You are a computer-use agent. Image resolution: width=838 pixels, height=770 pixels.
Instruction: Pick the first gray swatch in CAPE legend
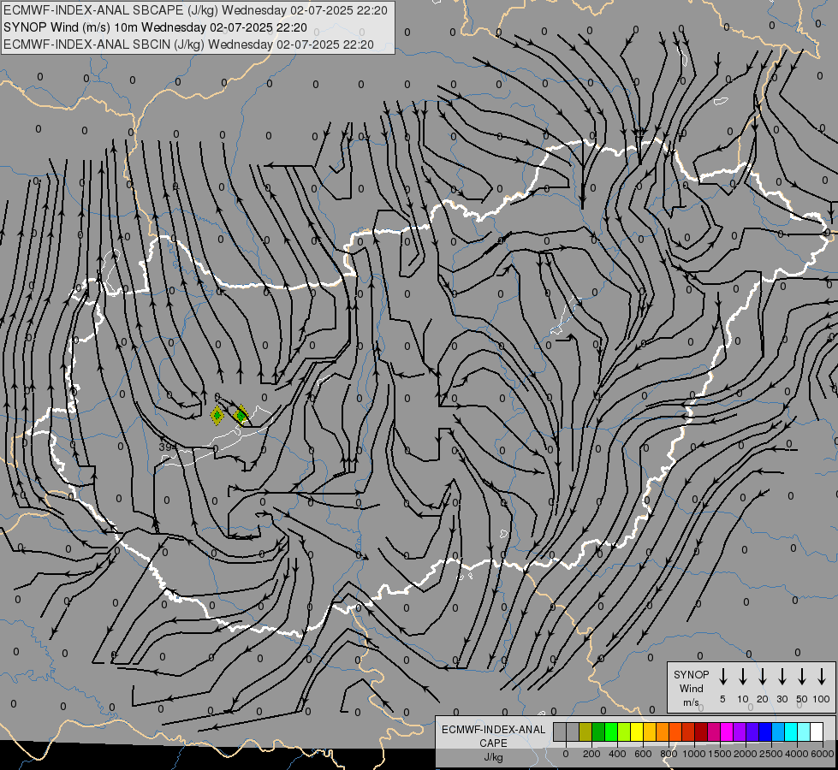560,731
